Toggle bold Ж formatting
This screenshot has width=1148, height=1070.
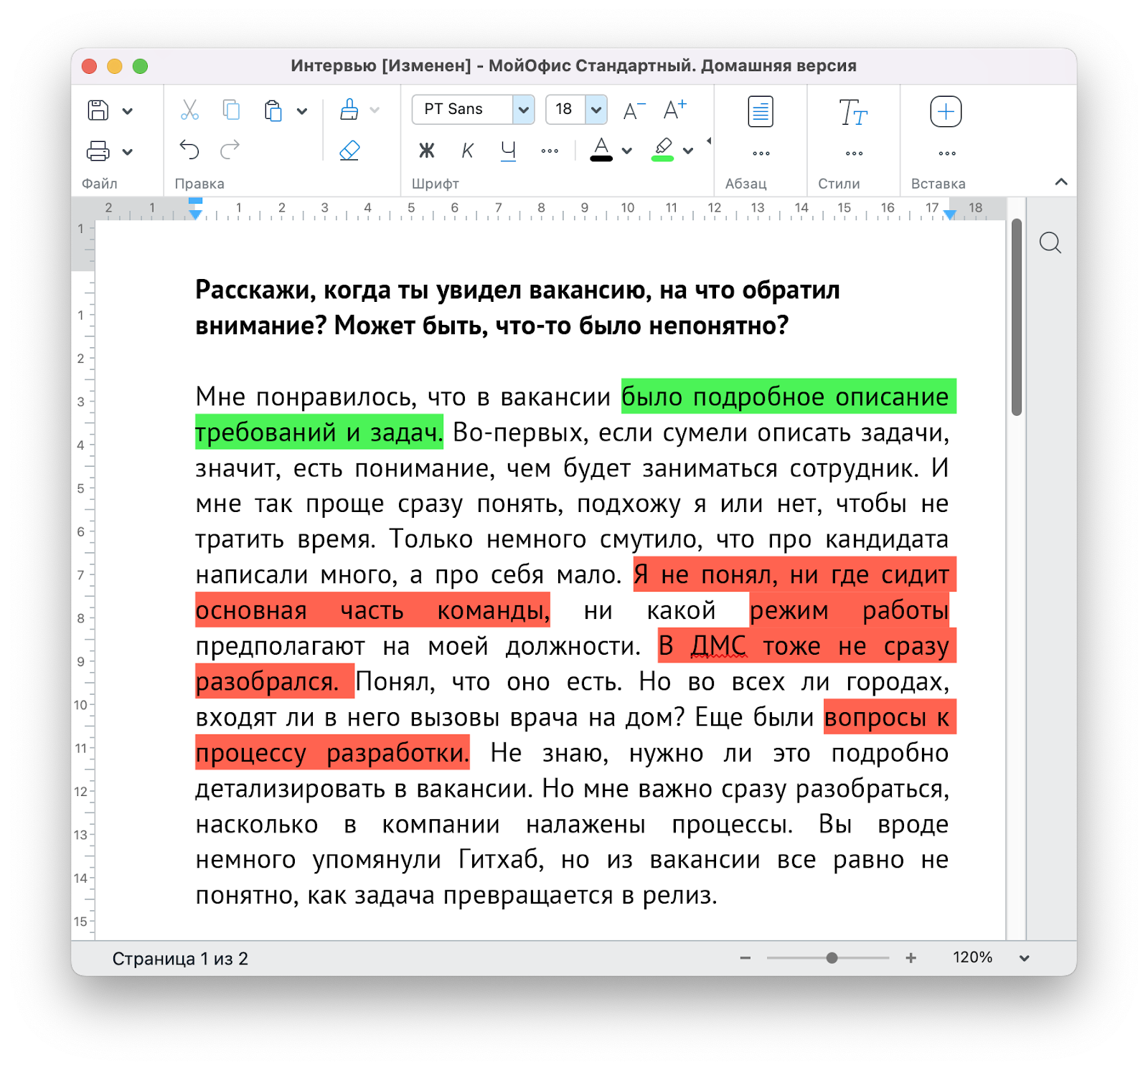[427, 150]
